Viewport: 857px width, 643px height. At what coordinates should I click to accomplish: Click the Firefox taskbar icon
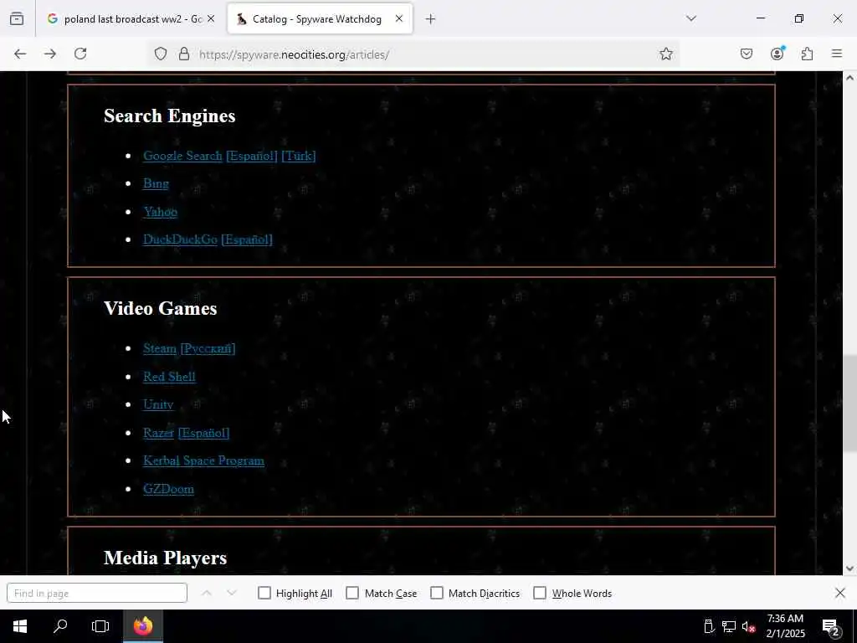[x=142, y=626]
